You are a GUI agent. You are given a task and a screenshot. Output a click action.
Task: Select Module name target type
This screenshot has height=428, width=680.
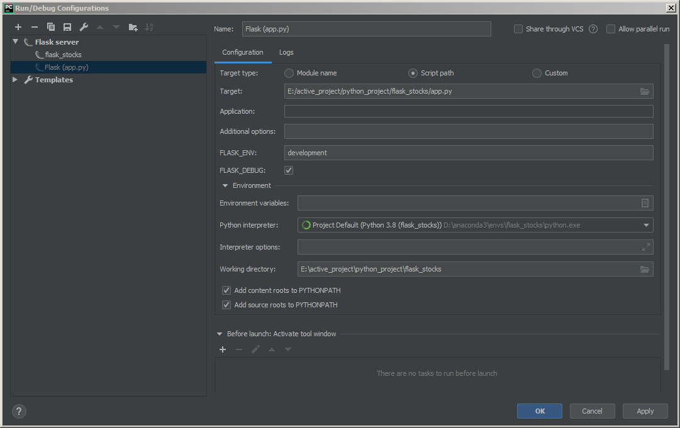289,73
